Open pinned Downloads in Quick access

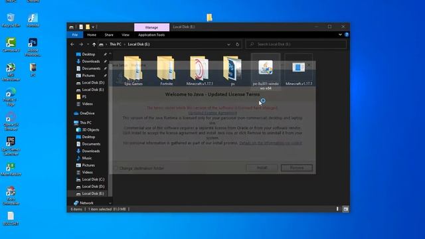pos(91,61)
